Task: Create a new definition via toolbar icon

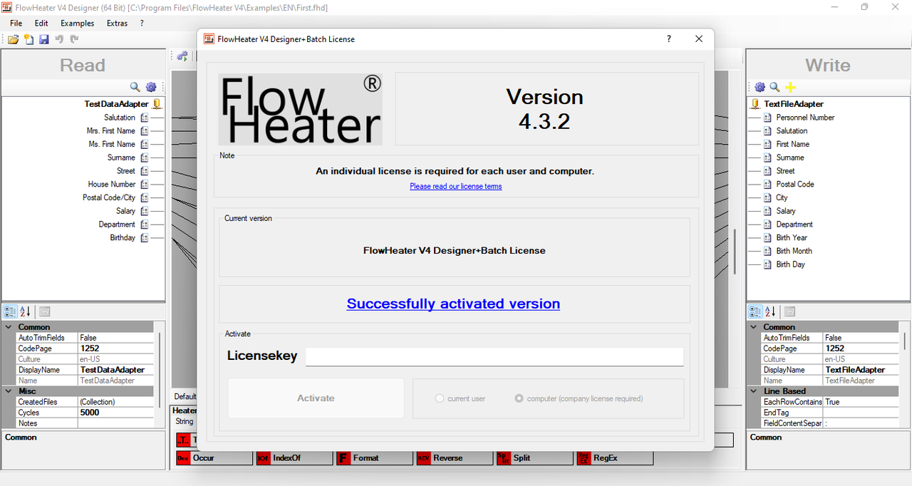Action: 28,39
